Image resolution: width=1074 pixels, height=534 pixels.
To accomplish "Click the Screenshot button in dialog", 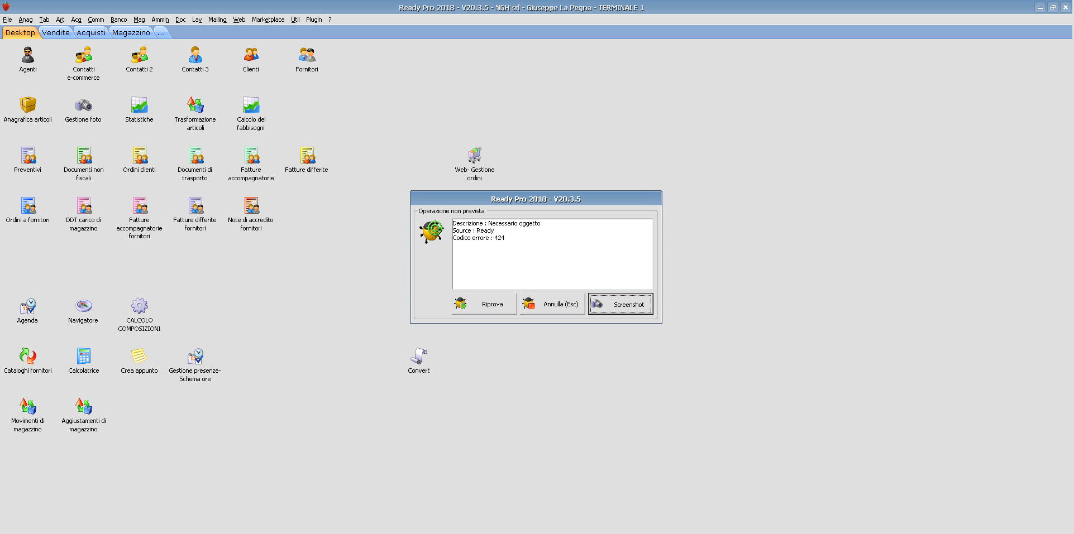I will point(620,304).
